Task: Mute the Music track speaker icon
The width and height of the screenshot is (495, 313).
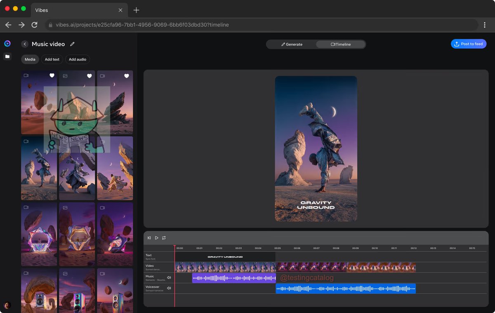Action: point(169,278)
